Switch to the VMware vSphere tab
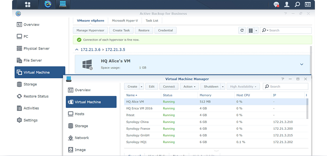 click(x=91, y=21)
